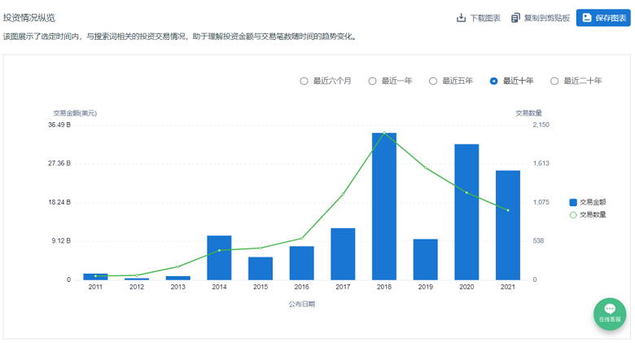This screenshot has width=635, height=343.
Task: Click the 2017 bar in chart
Action: click(343, 253)
